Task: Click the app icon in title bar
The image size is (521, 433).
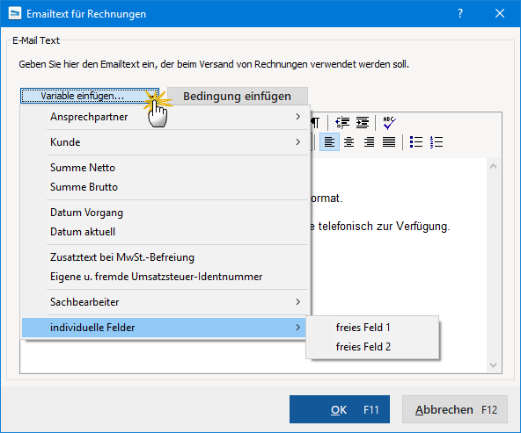Action: 15,13
